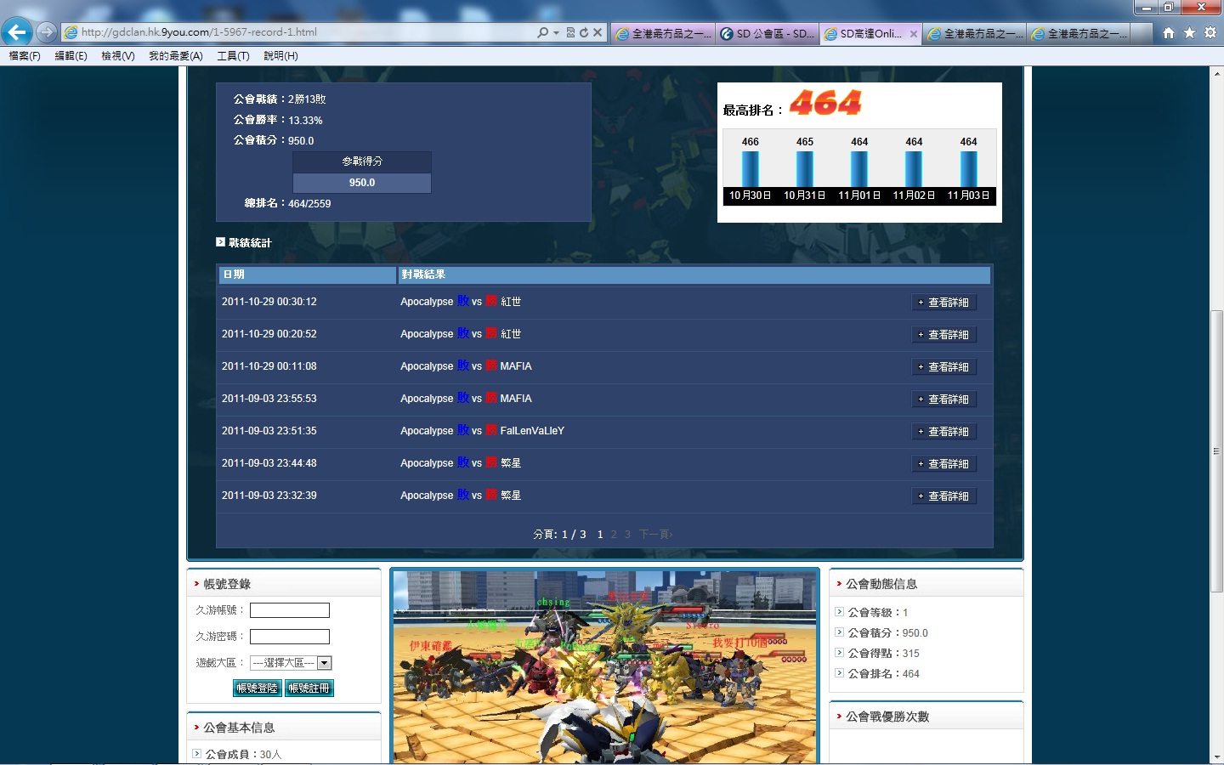Go to page 2 of battle records
The width and height of the screenshot is (1224, 765).
coord(614,535)
